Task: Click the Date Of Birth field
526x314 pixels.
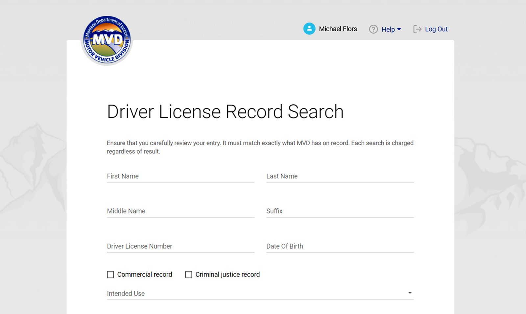Action: pyautogui.click(x=339, y=246)
